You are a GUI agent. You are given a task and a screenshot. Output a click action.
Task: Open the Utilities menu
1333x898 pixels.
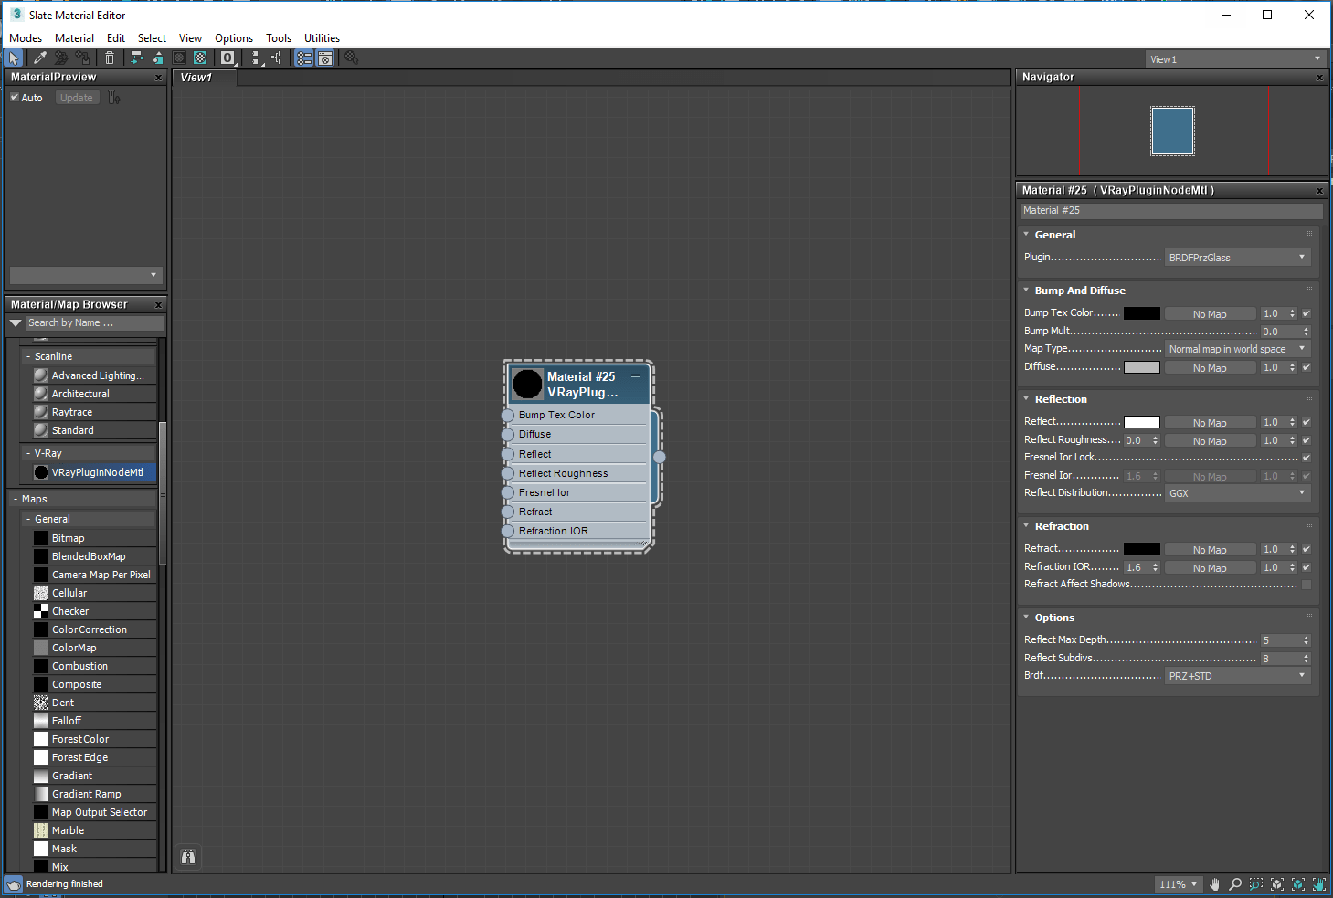pyautogui.click(x=322, y=38)
